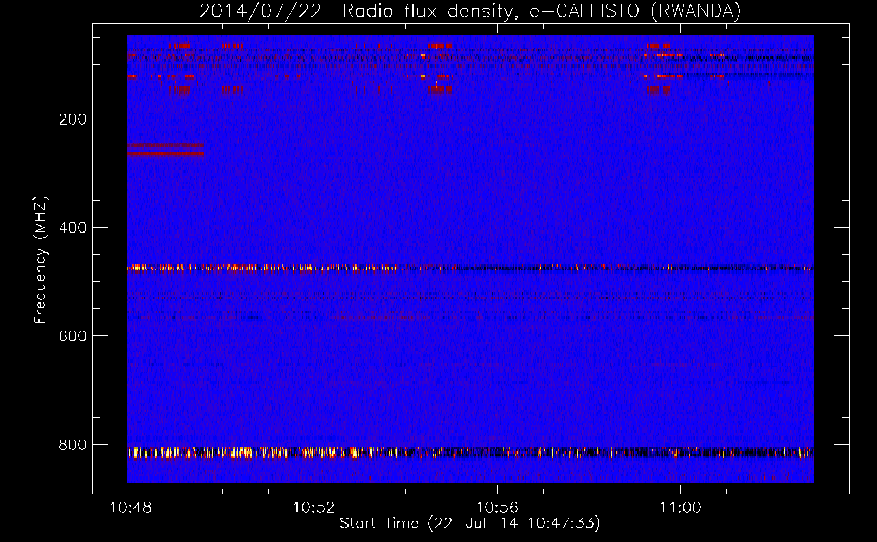Click the red double band near 260 MHz
The width and height of the screenshot is (877, 542).
166,150
